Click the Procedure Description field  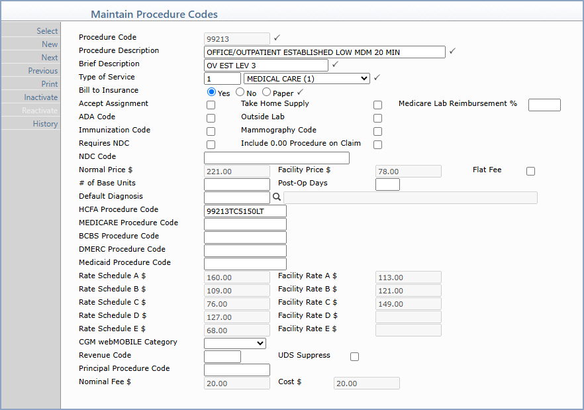(x=324, y=52)
